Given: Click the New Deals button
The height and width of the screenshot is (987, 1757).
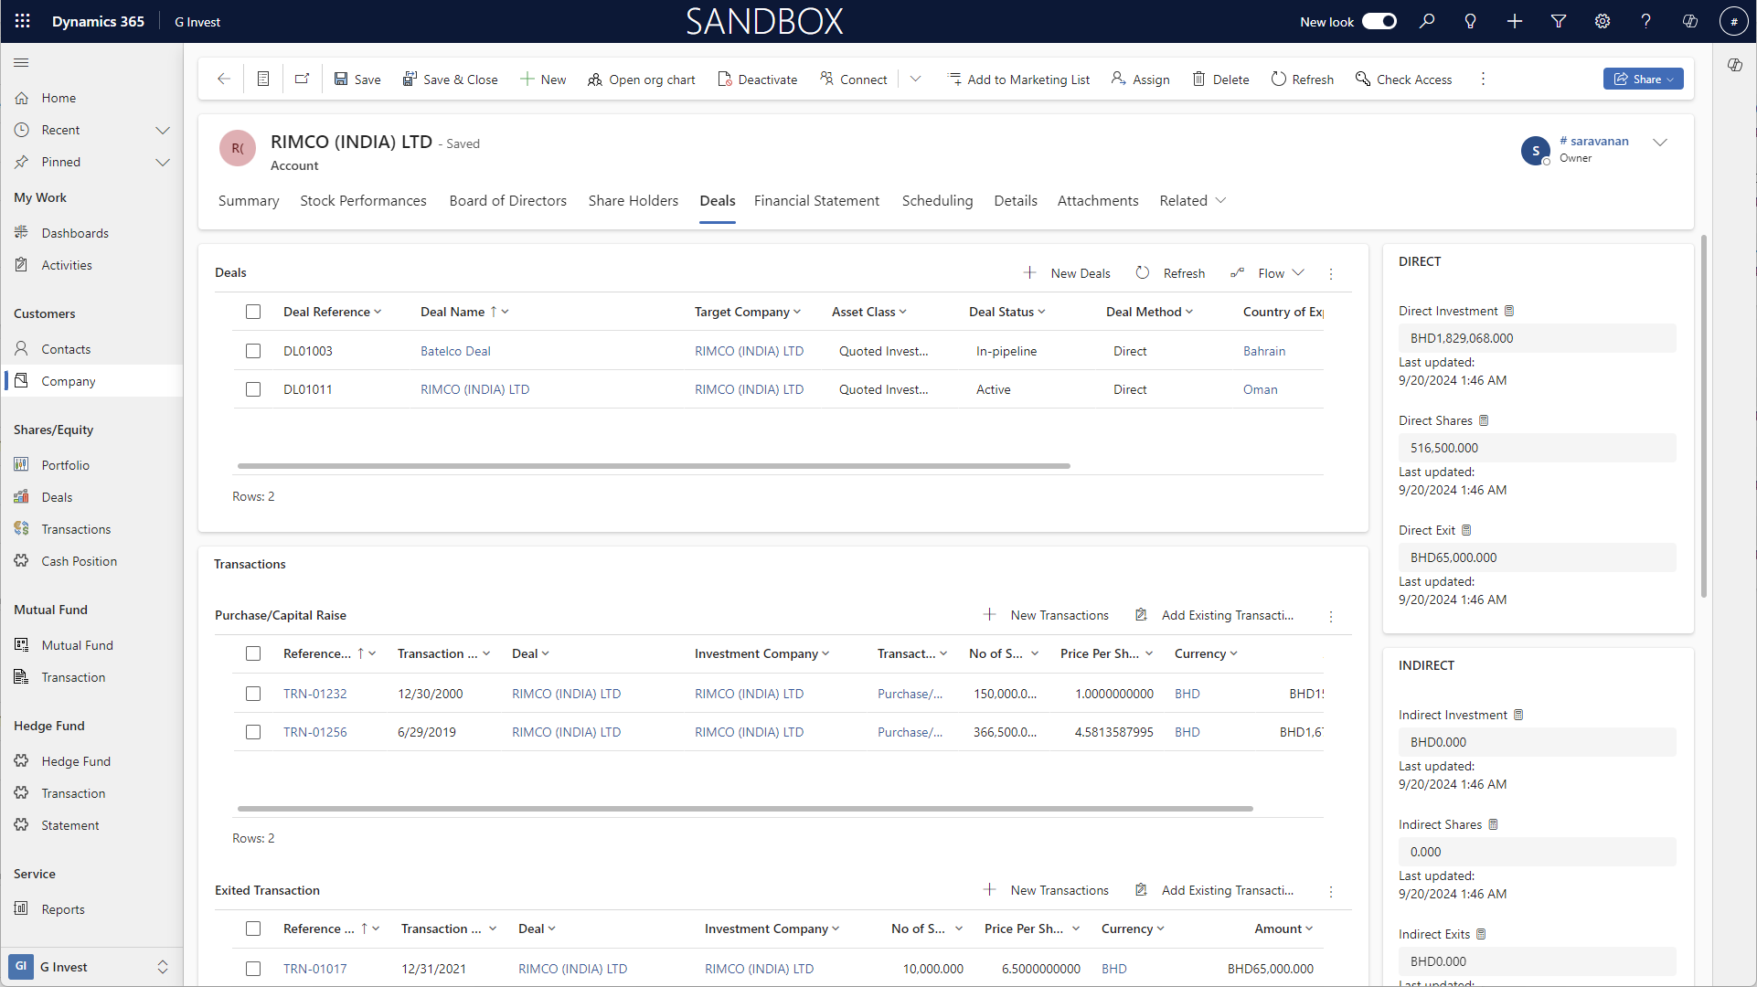Looking at the screenshot, I should click(x=1067, y=273).
